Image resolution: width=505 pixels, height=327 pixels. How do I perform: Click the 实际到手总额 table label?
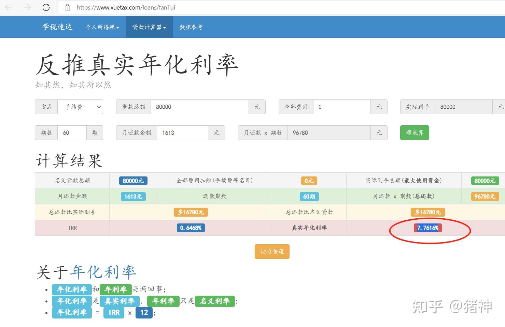pyautogui.click(x=404, y=181)
